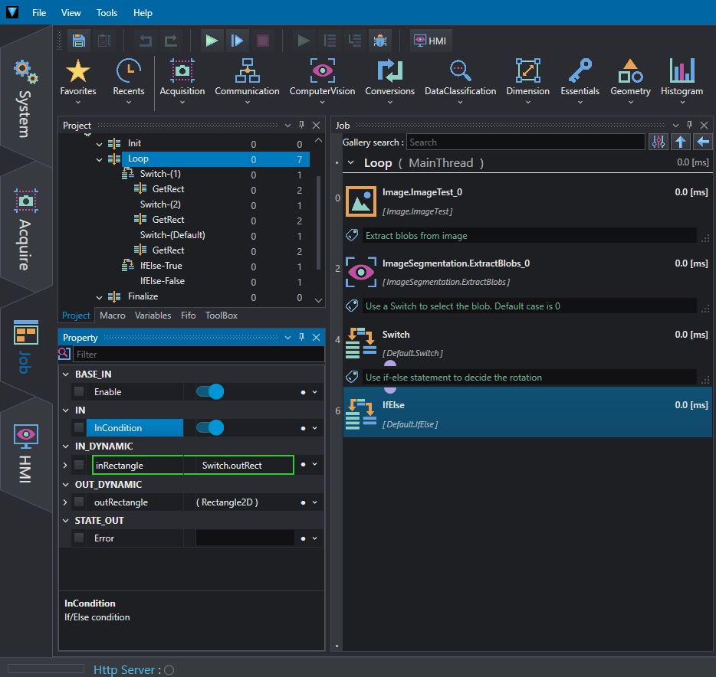Collapse the IN_DYNAMIC property group
Screen dimensions: 716x677
pos(66,446)
